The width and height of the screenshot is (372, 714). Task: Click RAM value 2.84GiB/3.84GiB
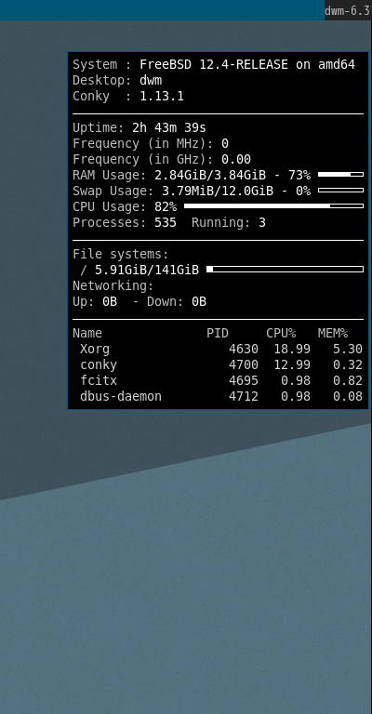210,176
